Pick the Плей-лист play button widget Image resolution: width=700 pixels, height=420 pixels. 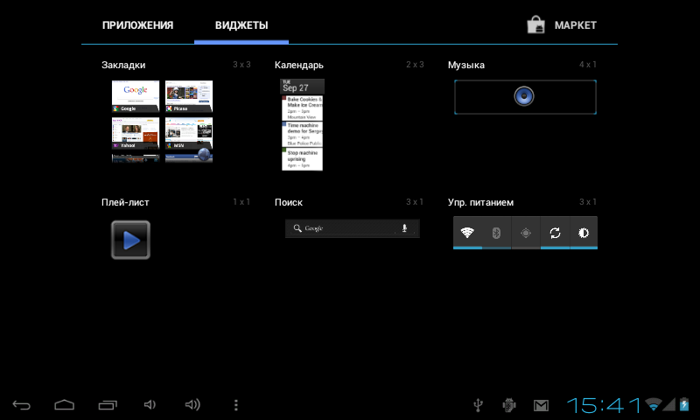coord(130,240)
